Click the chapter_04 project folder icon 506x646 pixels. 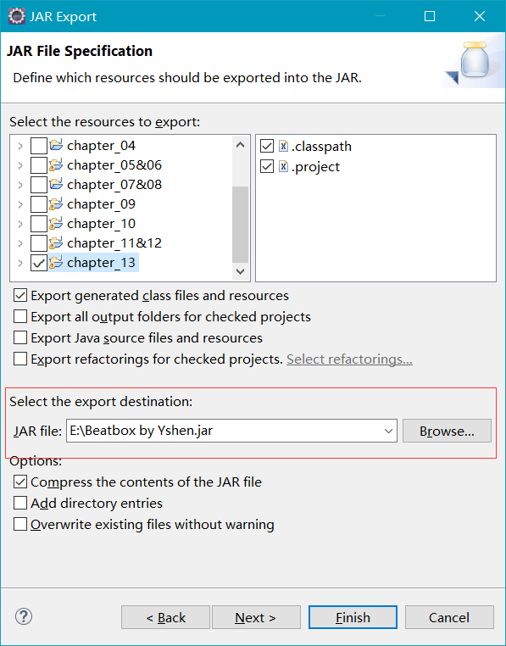point(56,145)
